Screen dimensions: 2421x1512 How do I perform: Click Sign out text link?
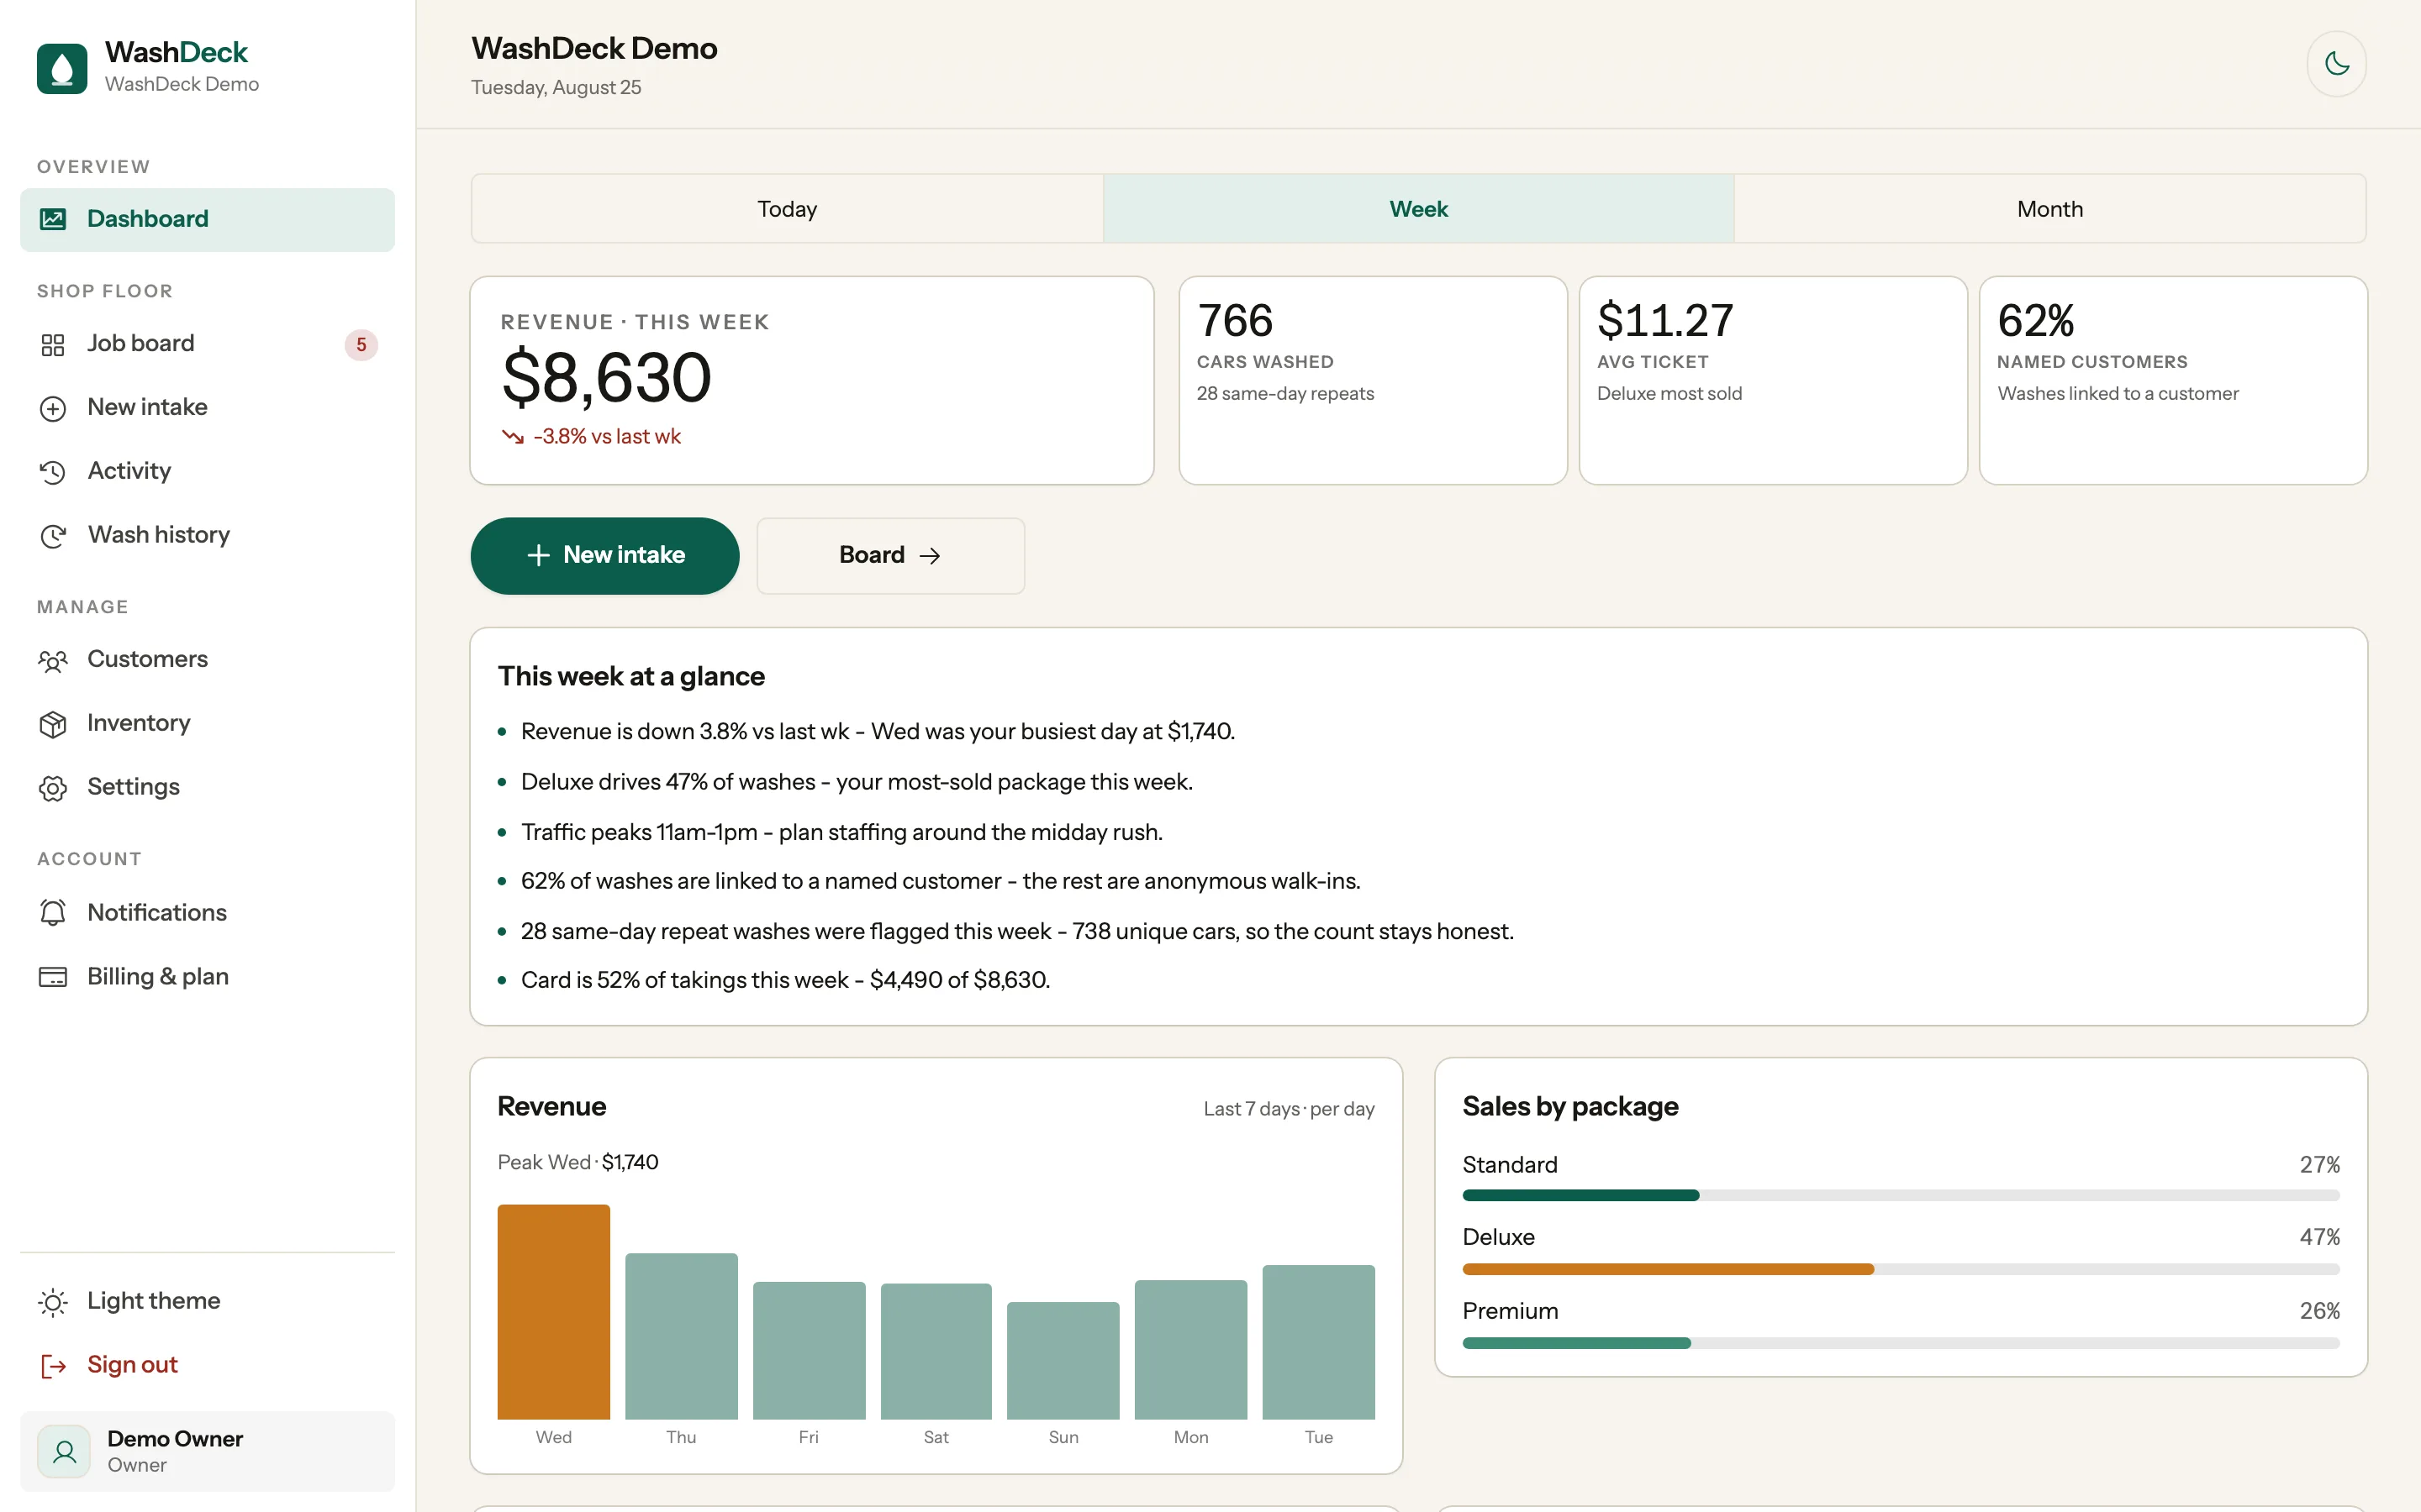132,1365
